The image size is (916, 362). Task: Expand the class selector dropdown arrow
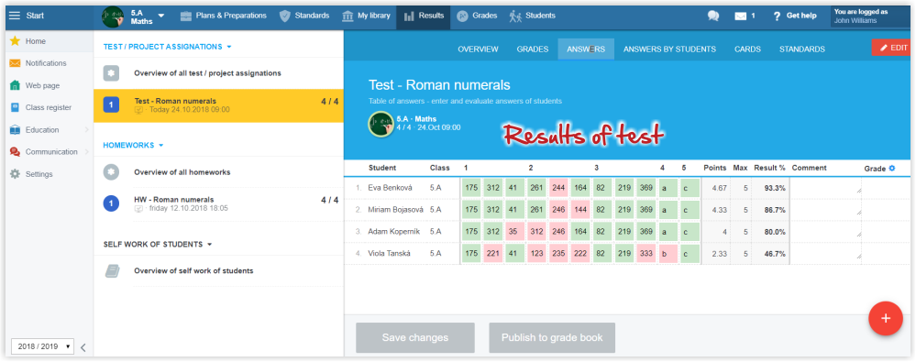point(161,16)
